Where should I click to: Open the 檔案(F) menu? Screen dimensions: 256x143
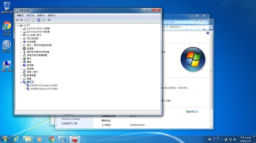[x=20, y=16]
